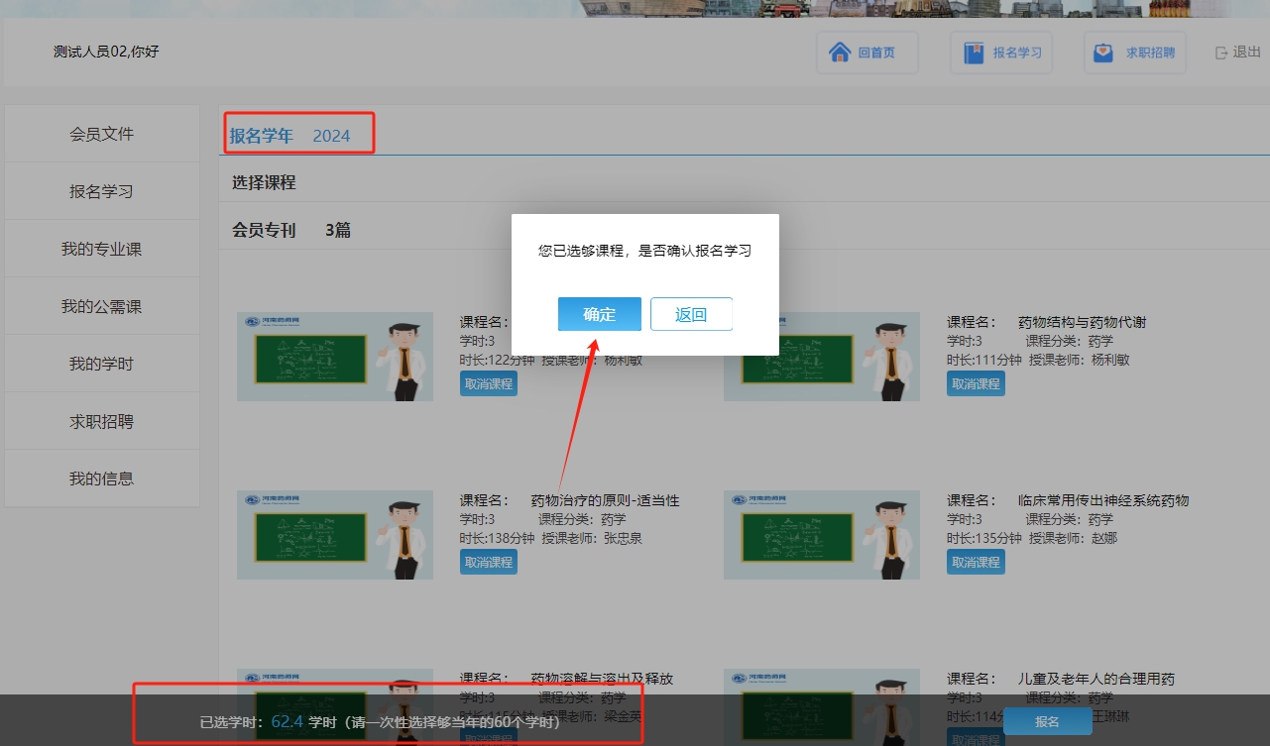Viewport: 1270px width, 746px height.
Task: Click the selected hours value 62.4
Action: 287,721
